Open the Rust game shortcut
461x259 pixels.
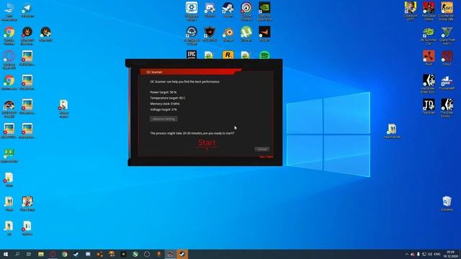429,58
